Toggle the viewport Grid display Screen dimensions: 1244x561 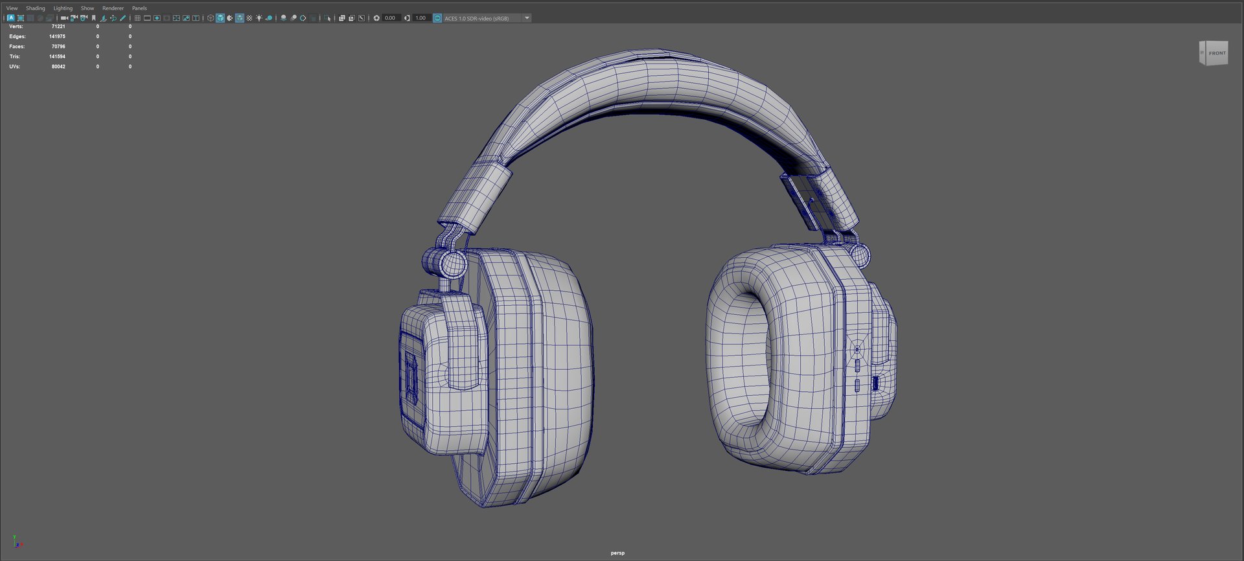[x=137, y=18]
